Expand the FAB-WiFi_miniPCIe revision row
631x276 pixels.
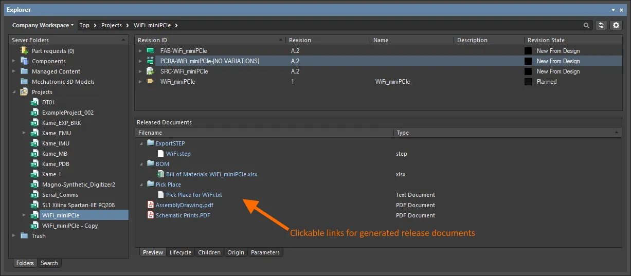140,51
